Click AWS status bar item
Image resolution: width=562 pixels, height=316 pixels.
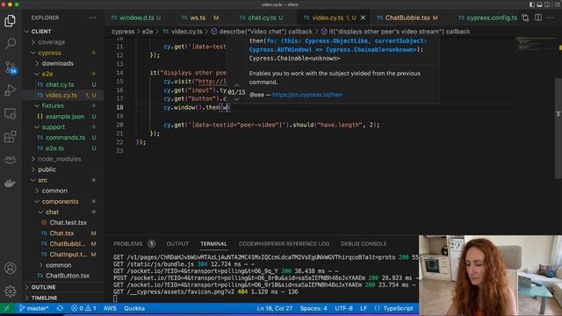tap(110, 308)
